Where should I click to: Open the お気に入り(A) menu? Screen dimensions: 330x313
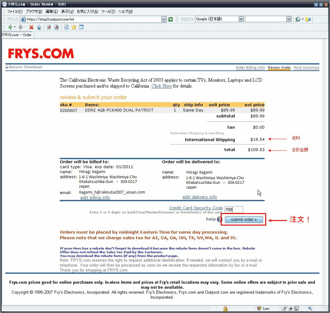(x=87, y=12)
